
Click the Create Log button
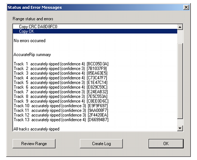click(x=101, y=143)
